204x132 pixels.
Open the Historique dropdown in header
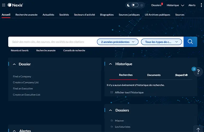[175, 5]
